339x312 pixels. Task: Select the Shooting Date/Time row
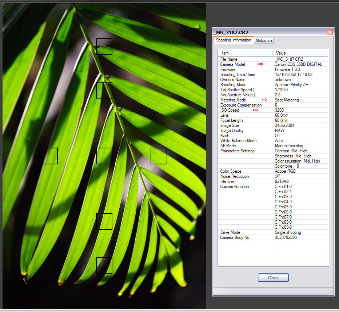coord(273,75)
